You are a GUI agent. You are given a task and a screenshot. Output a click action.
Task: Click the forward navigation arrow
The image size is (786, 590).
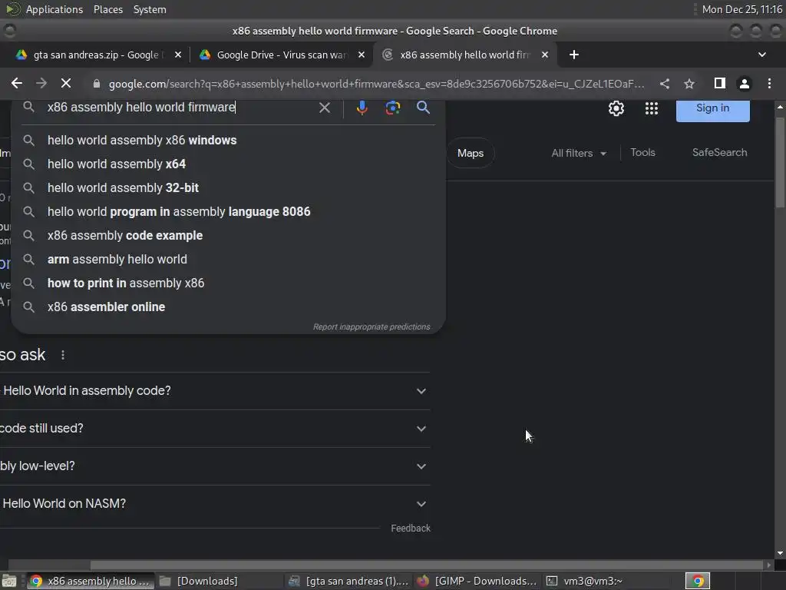(x=41, y=83)
